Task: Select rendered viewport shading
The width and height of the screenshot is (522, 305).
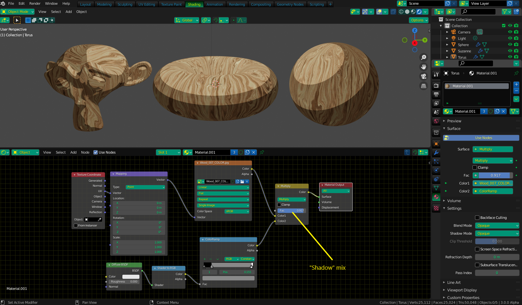Action: click(419, 12)
